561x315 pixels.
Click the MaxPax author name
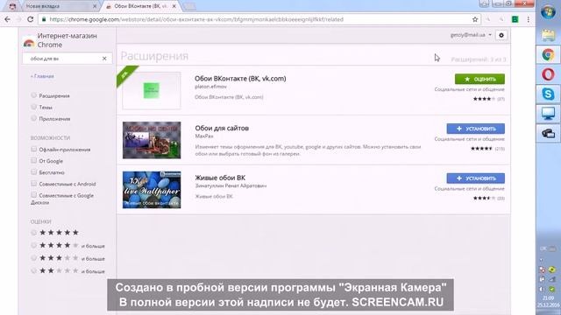(x=204, y=136)
